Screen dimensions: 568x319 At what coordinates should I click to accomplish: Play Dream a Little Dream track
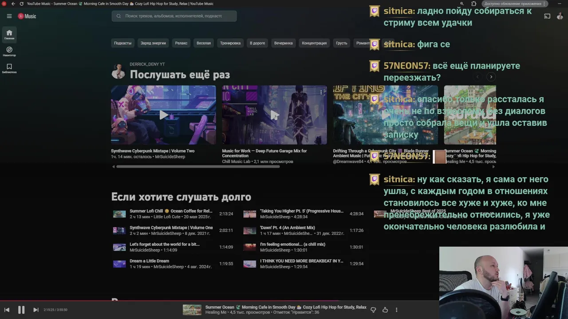149,261
